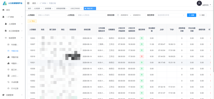
Task: Expand the 人员管理 submenu
Action: (22, 24)
